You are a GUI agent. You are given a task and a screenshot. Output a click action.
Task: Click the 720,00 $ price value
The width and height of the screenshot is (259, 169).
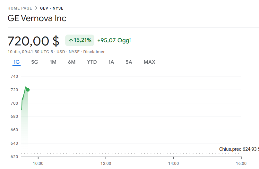pos(33,41)
